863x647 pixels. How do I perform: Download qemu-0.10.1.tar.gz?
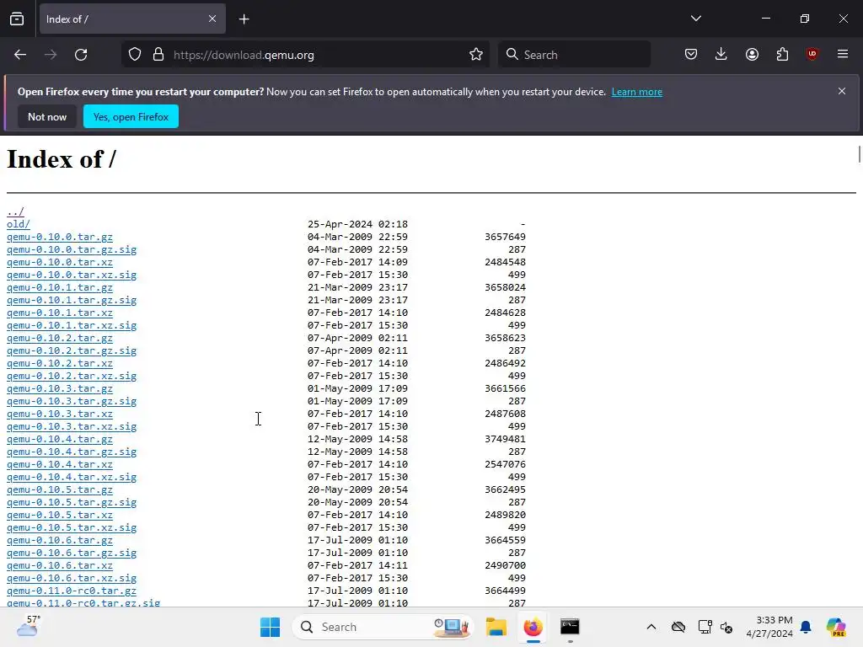coord(60,287)
